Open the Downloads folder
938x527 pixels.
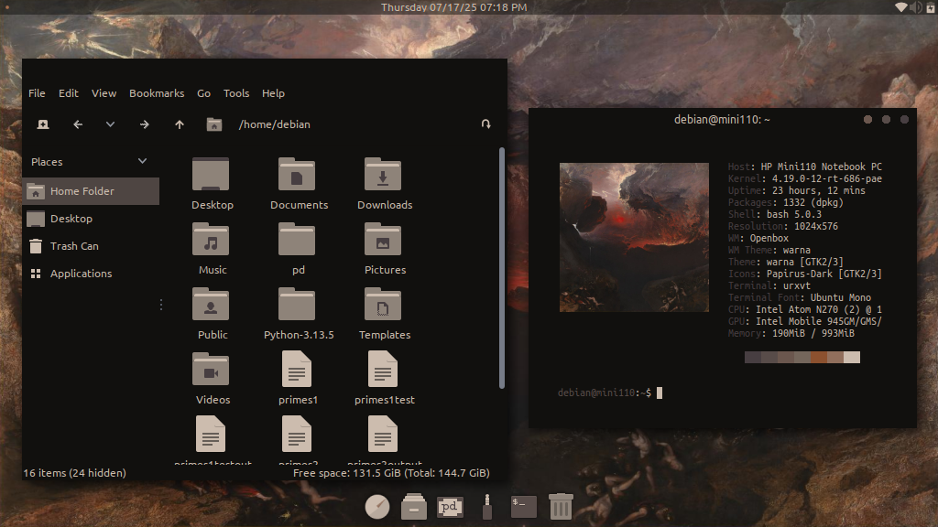(385, 183)
